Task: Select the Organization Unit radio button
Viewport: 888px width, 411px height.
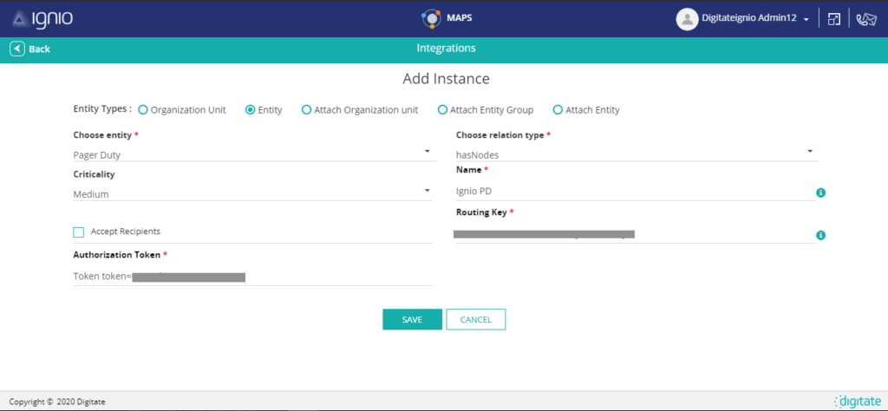Action: click(143, 110)
